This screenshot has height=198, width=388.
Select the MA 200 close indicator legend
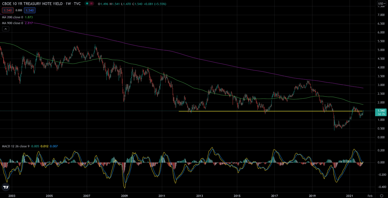(x=12, y=17)
